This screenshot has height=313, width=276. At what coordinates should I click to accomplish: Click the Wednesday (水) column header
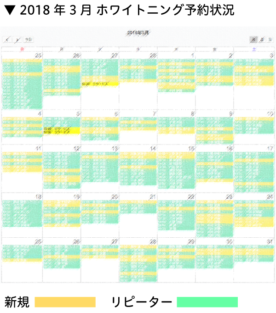click(138, 49)
